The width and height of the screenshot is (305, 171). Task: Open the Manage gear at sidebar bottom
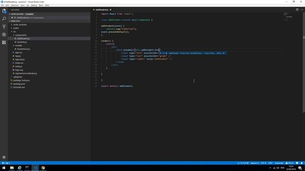point(4,157)
